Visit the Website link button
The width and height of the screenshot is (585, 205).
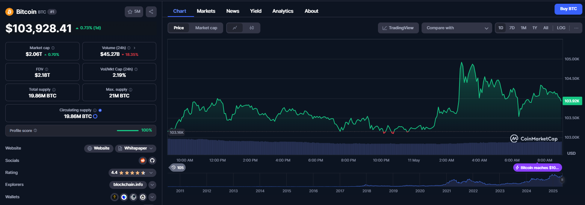point(98,148)
